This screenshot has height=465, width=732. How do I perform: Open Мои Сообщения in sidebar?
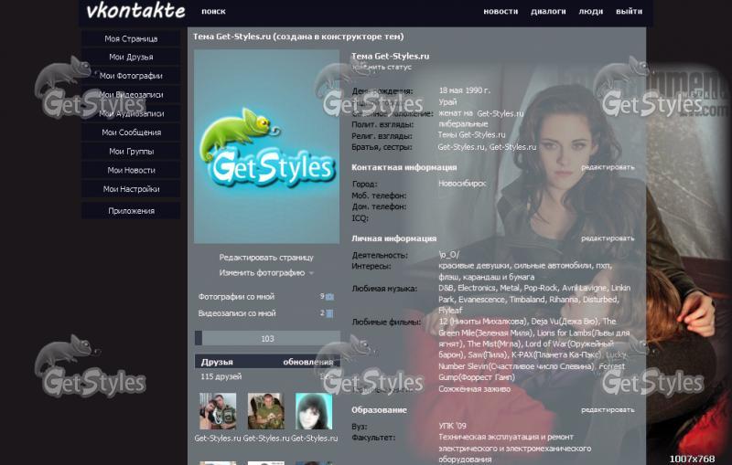pos(131,132)
